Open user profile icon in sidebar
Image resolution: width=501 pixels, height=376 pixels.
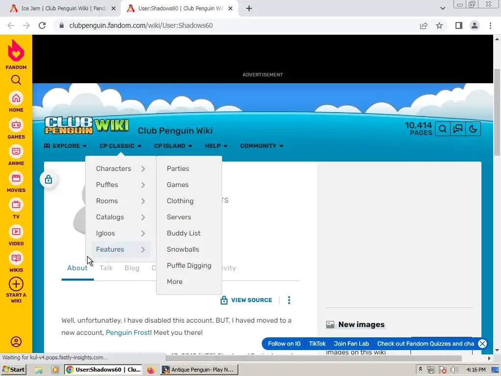click(16, 342)
